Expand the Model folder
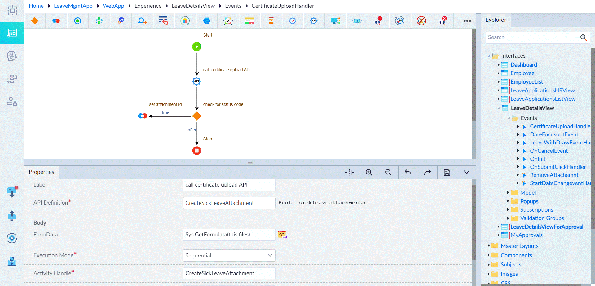This screenshot has height=286, width=595. pos(508,193)
